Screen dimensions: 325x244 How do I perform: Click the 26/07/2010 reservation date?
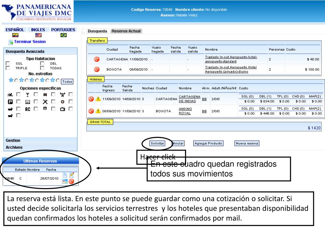pos(49,179)
